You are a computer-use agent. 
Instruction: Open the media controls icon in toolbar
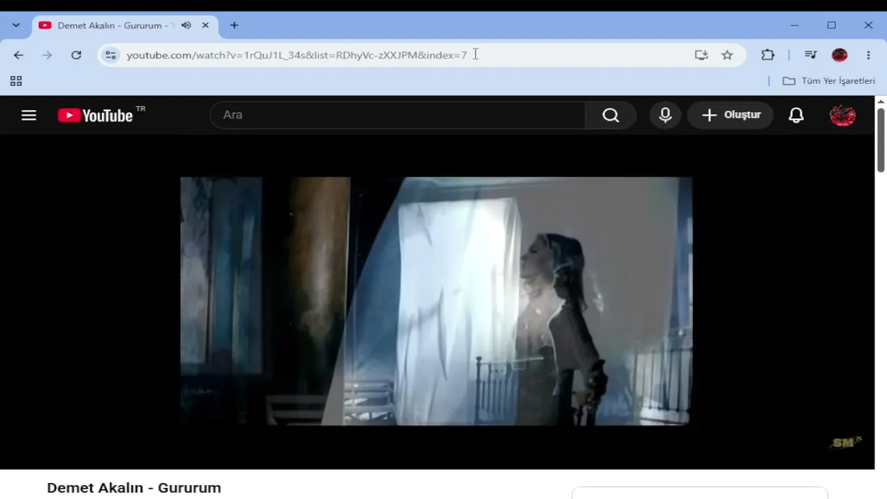[x=811, y=55]
